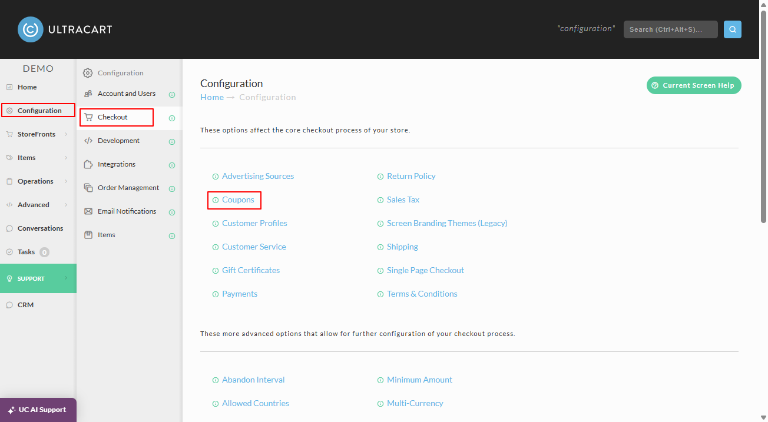Click the UltraCart logo icon
The height and width of the screenshot is (422, 768).
click(x=31, y=29)
